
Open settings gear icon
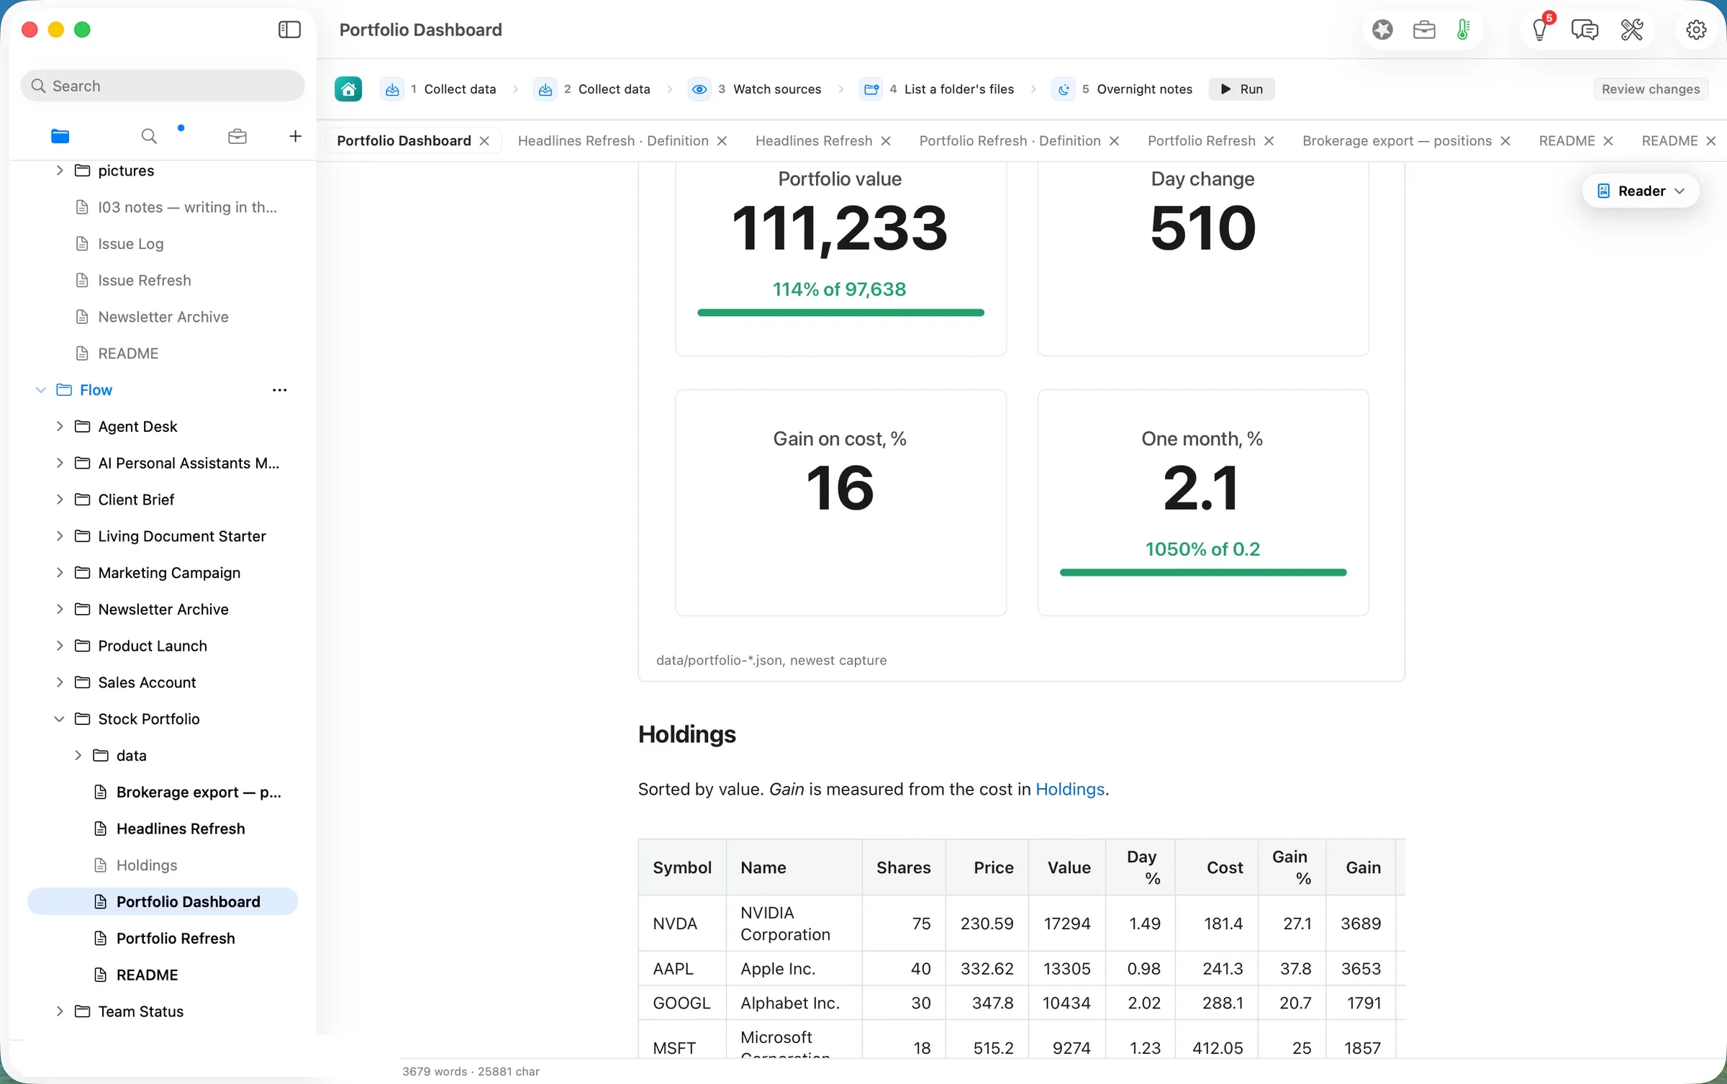coord(1697,30)
